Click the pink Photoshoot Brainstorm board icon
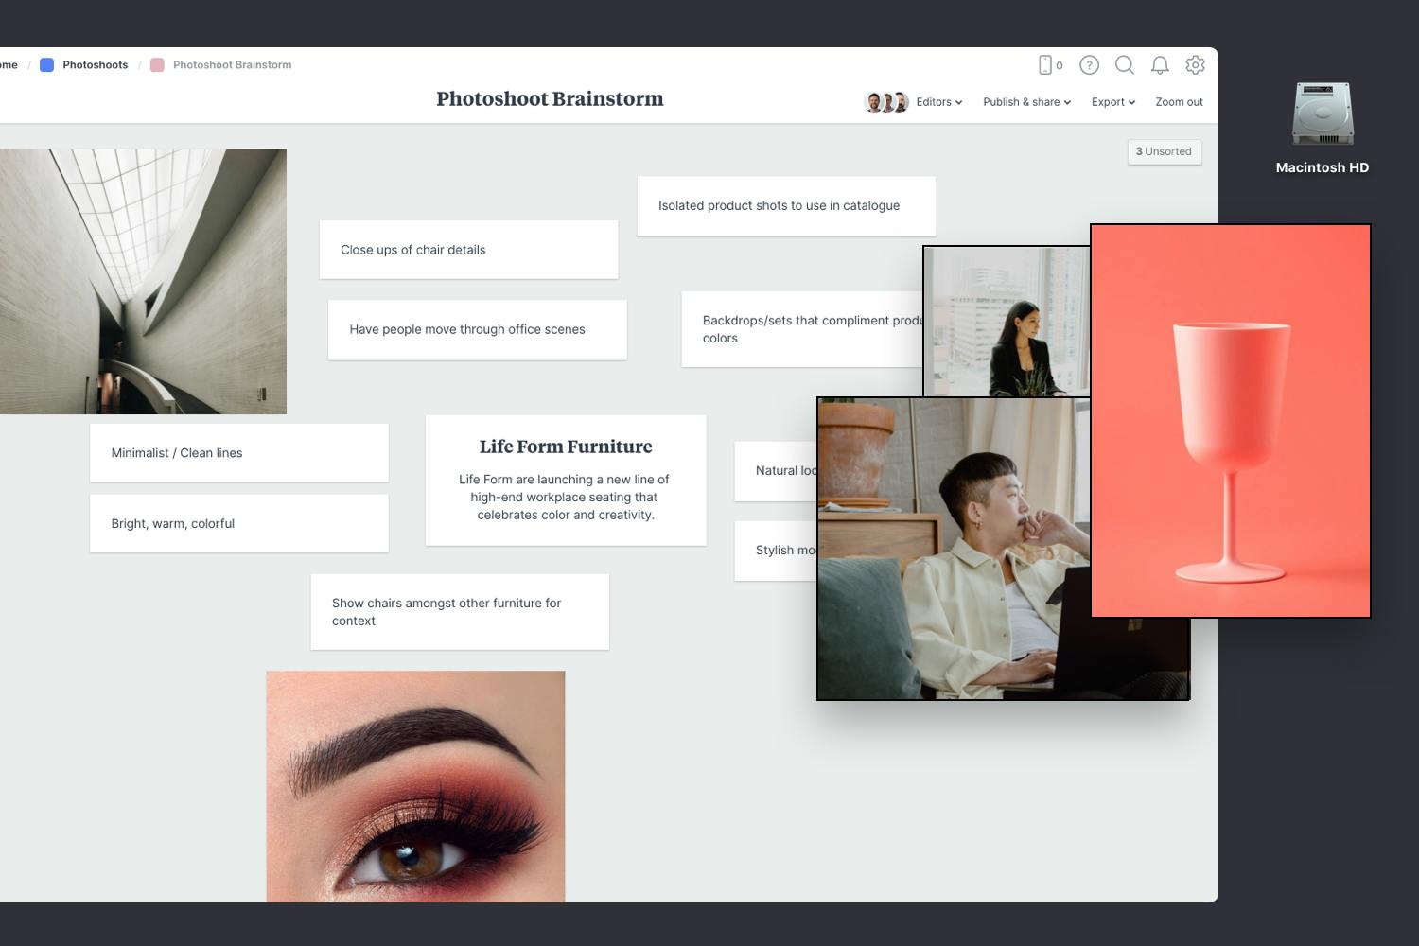Viewport: 1419px width, 946px height. click(157, 65)
